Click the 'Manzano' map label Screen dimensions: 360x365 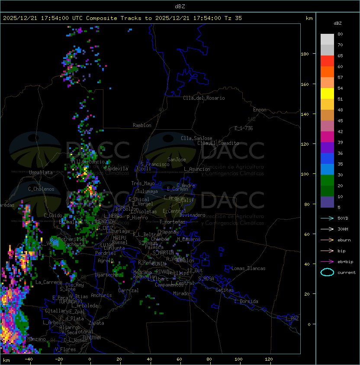(36, 339)
